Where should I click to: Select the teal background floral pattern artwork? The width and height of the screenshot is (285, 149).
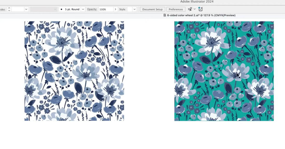pyautogui.click(x=224, y=71)
